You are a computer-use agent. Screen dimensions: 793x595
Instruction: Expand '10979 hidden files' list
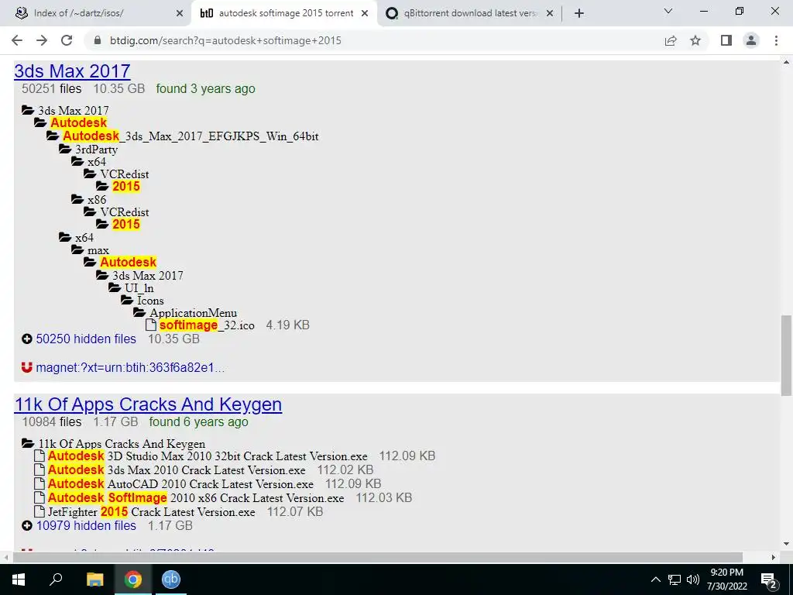(x=86, y=526)
